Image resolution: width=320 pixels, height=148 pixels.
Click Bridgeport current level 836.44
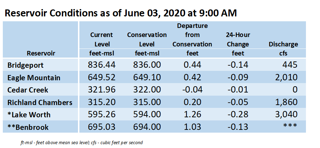[102, 65]
